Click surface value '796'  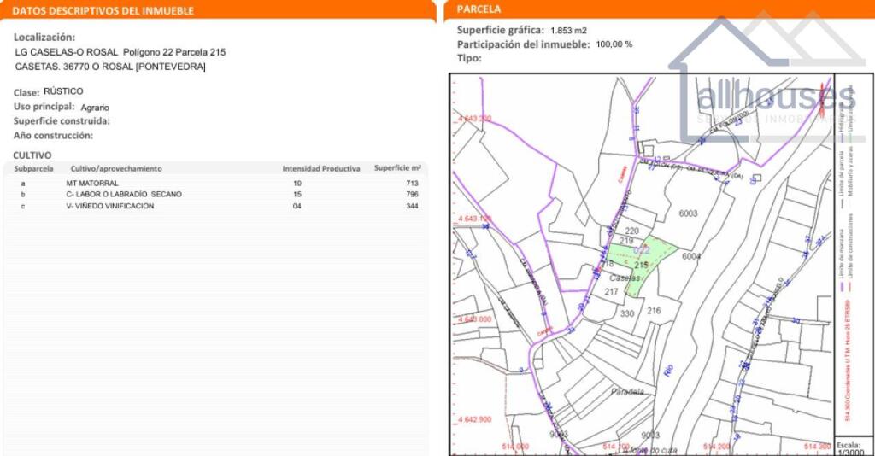(413, 195)
